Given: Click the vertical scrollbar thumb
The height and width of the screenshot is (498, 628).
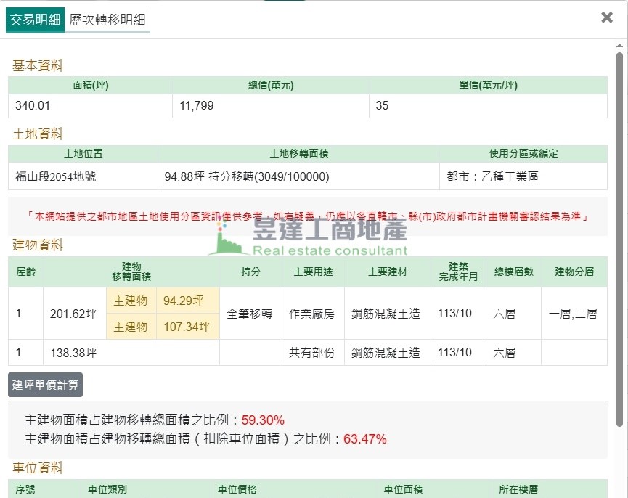Looking at the screenshot, I should point(619,240).
